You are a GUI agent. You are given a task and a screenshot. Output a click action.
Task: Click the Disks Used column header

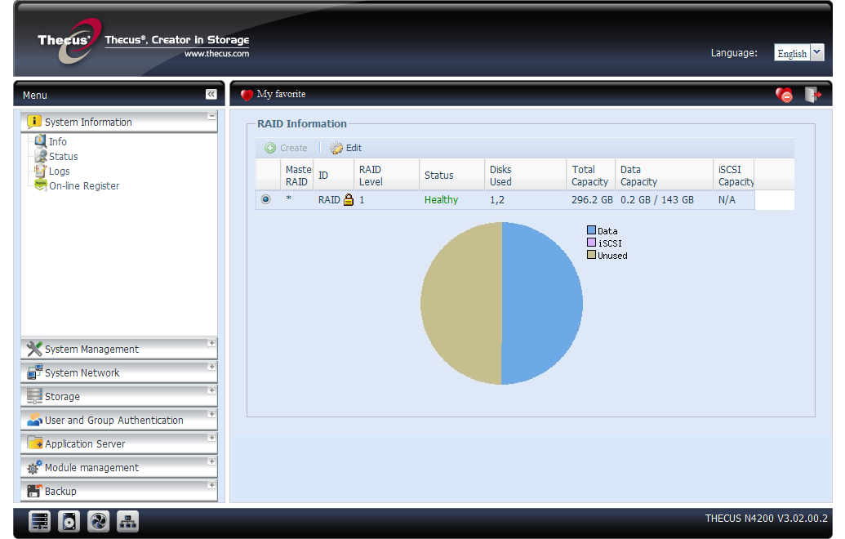pyautogui.click(x=525, y=175)
